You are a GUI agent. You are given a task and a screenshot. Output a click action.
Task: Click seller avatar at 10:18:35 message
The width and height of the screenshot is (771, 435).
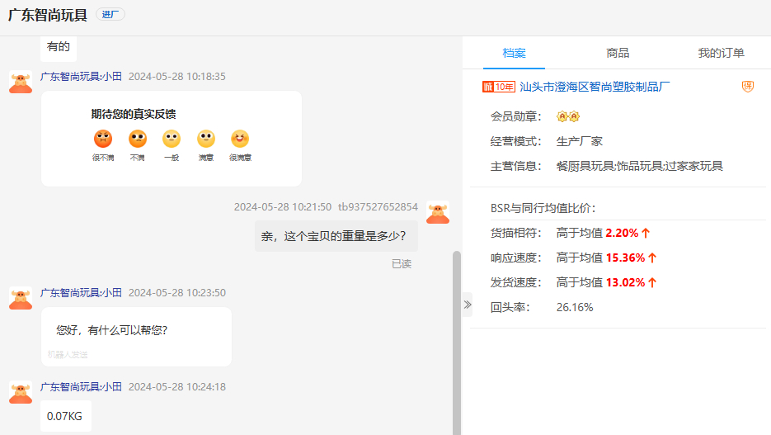[21, 82]
